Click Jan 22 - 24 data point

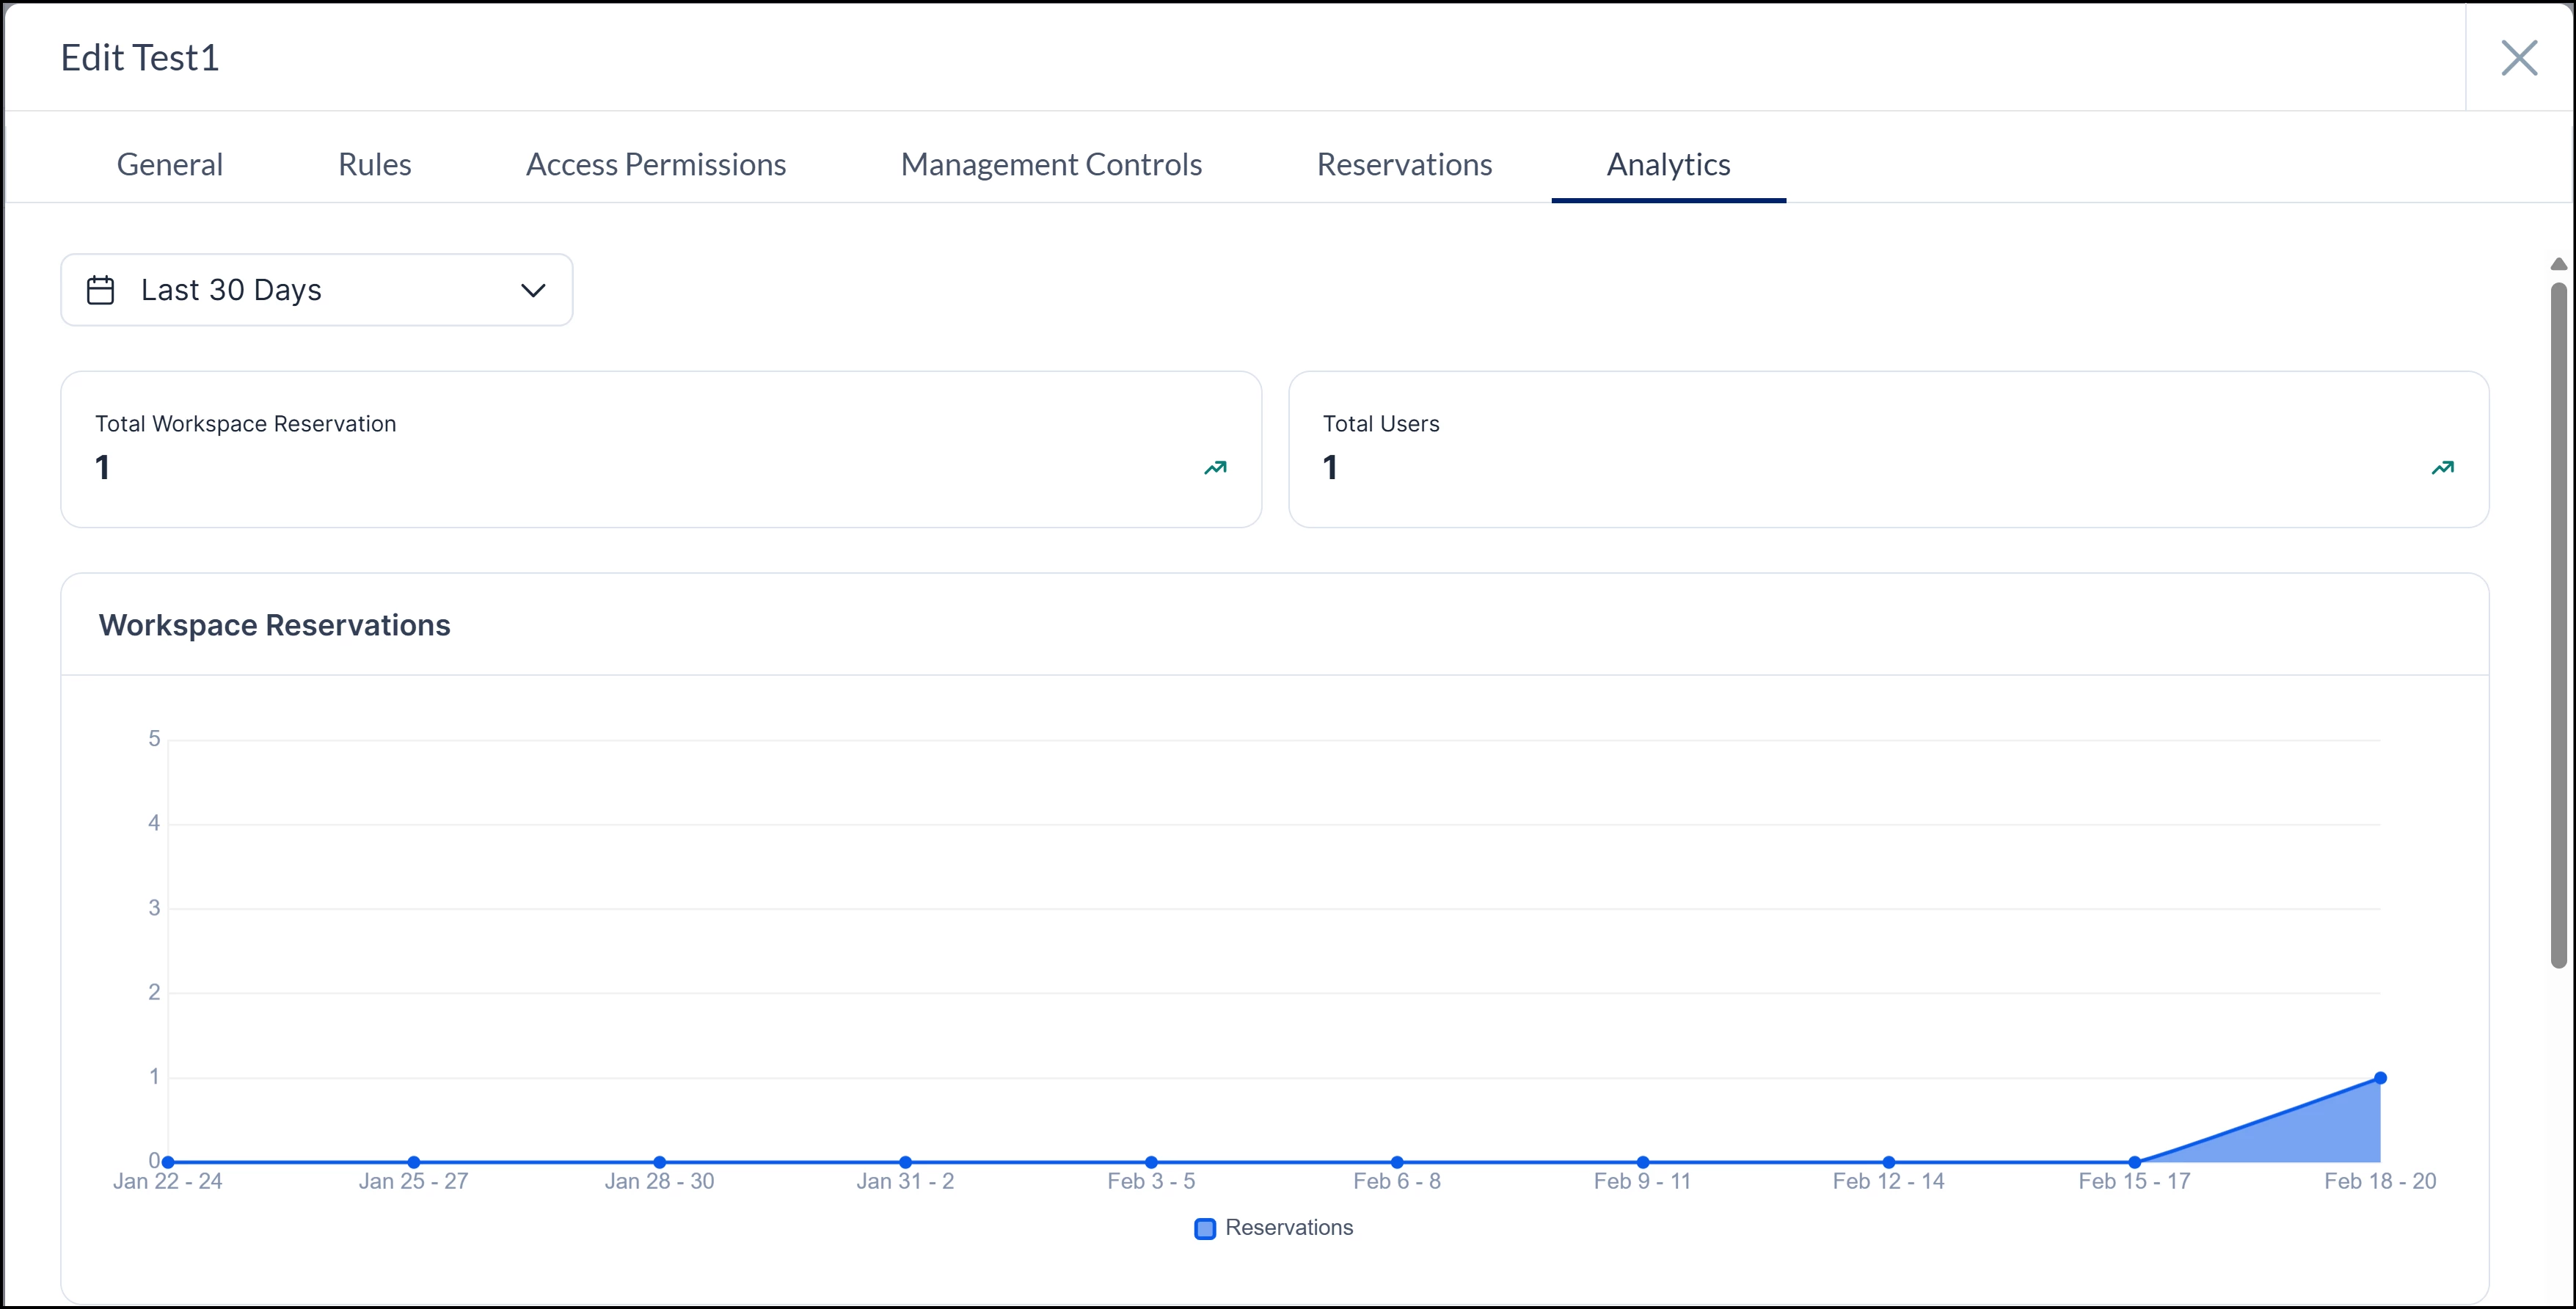click(x=168, y=1162)
